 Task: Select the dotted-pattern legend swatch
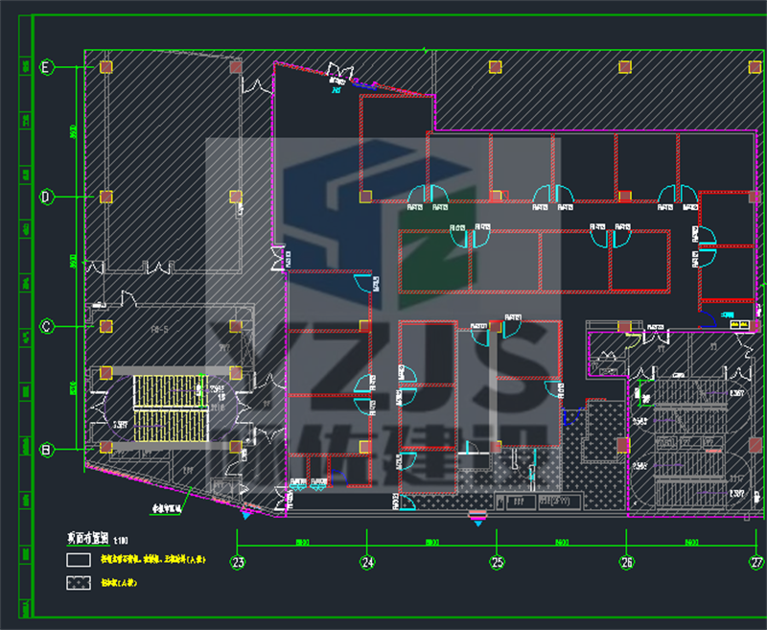click(77, 582)
